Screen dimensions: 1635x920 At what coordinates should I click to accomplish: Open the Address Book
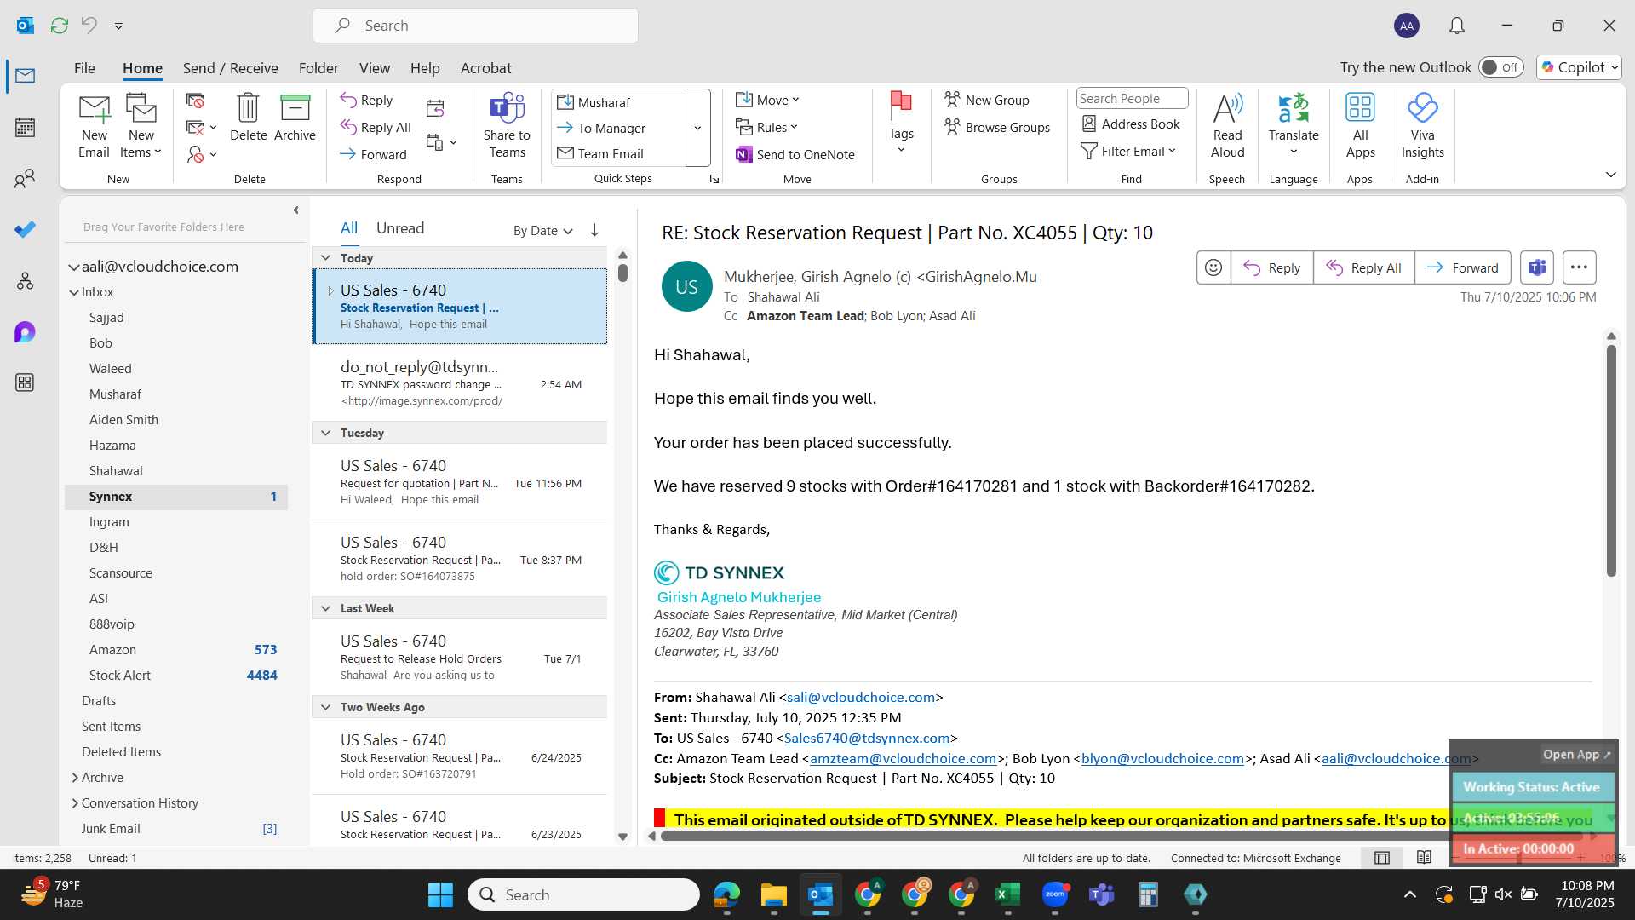tap(1130, 124)
